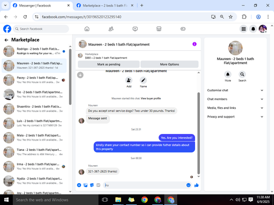The width and height of the screenshot is (274, 205).
Task: Bookmark this page with the star icon
Action: [231, 17]
